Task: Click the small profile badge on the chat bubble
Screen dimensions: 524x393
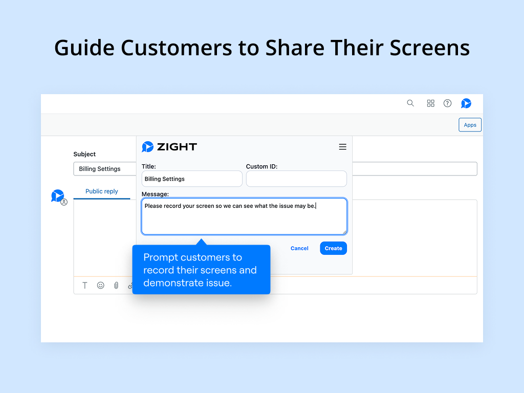Action: pos(63,202)
